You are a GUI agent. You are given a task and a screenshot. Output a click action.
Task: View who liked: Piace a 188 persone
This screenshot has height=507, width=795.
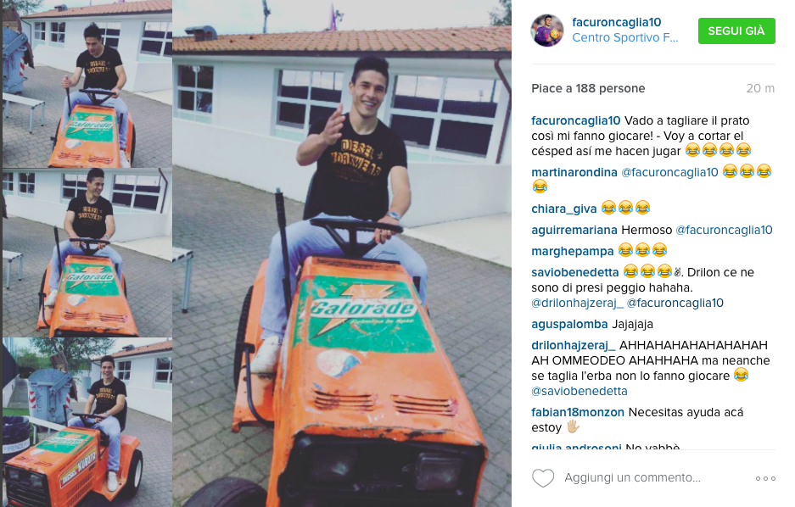[x=588, y=88]
